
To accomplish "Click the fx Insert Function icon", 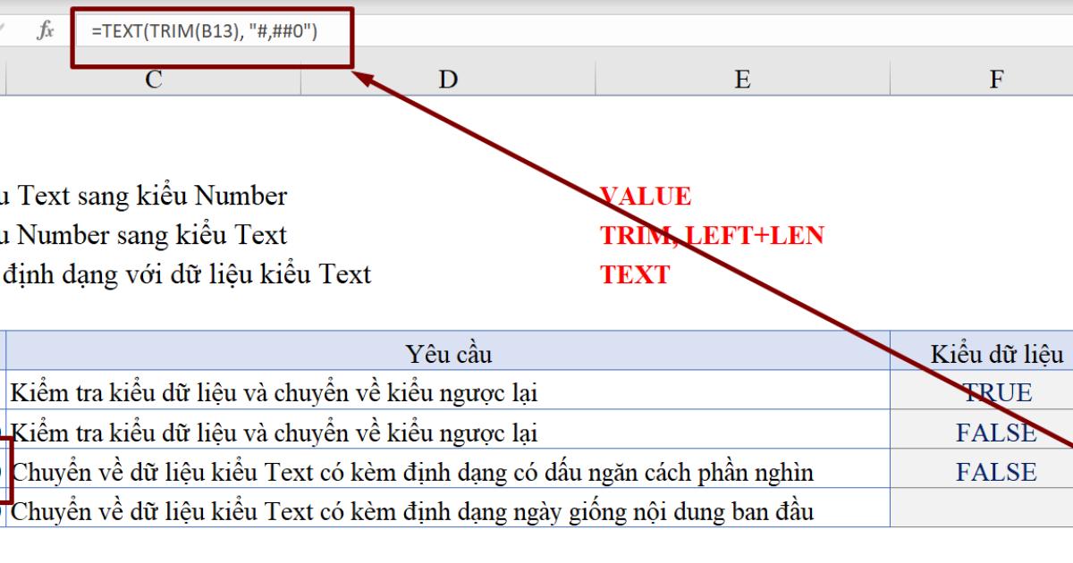I will tap(45, 31).
